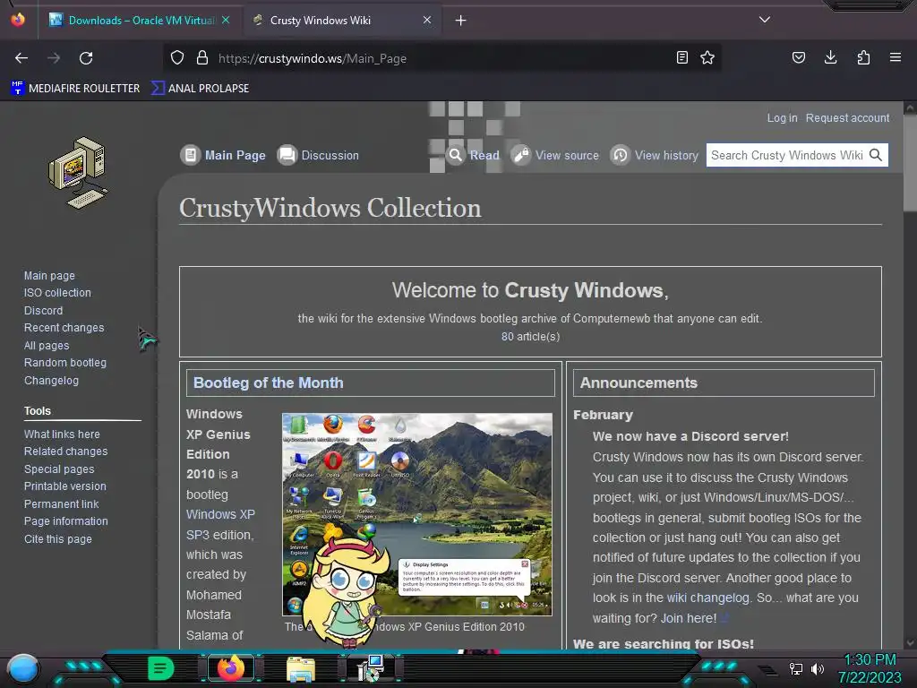Image resolution: width=917 pixels, height=688 pixels.
Task: Click the 80 articles count link
Action: pyautogui.click(x=507, y=337)
